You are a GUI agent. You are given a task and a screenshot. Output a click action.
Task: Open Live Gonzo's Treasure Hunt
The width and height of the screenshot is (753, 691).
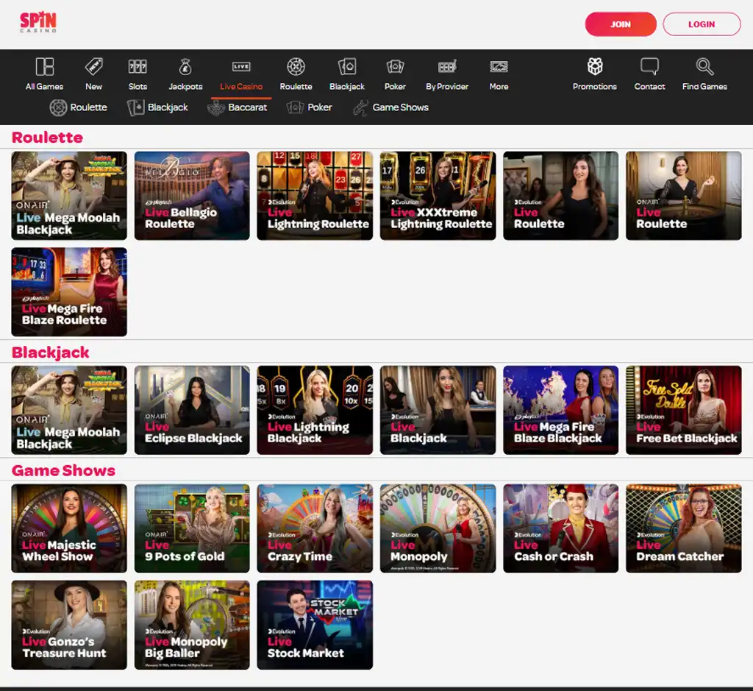[x=69, y=625]
